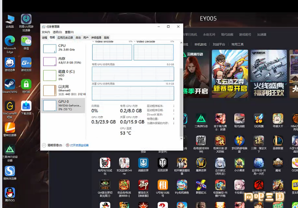
Task: Open the 选项(O) menu in Task Manager
Action: coord(57,32)
